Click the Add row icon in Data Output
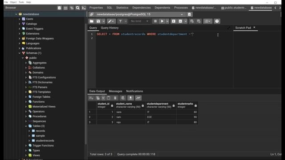Screen dimensions: 285x160 click(x=91, y=98)
